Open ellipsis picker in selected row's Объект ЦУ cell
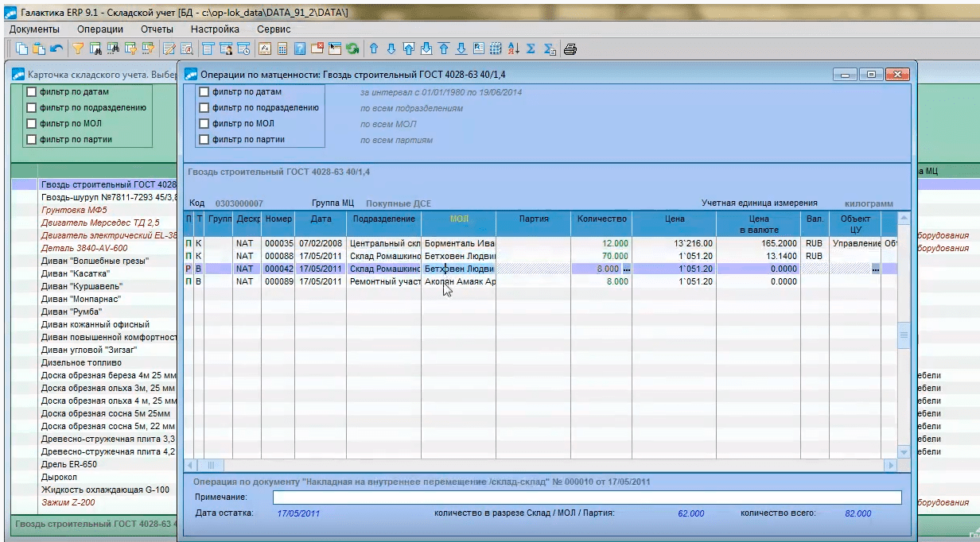The image size is (980, 542). click(875, 269)
